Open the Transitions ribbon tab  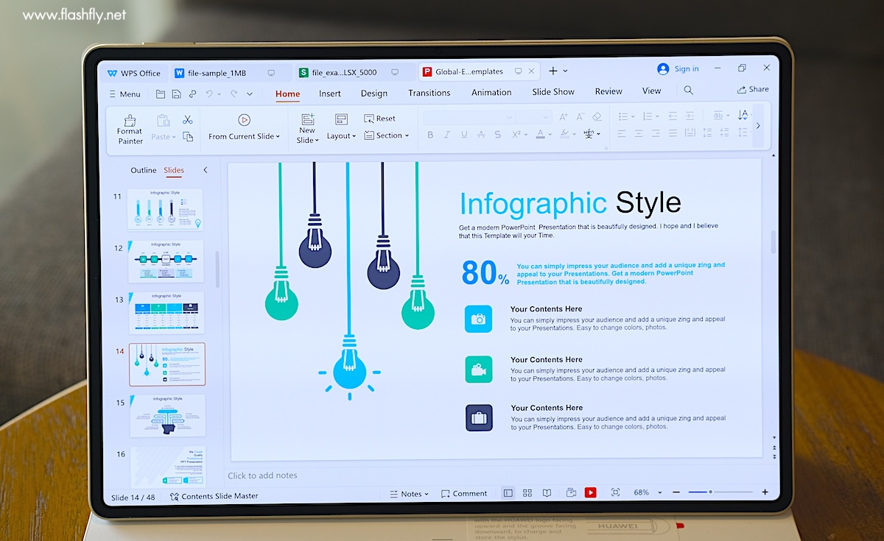point(429,93)
